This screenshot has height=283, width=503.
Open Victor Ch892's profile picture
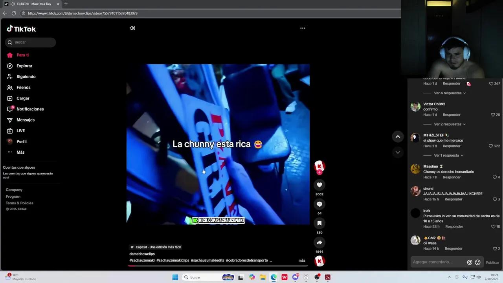(415, 107)
